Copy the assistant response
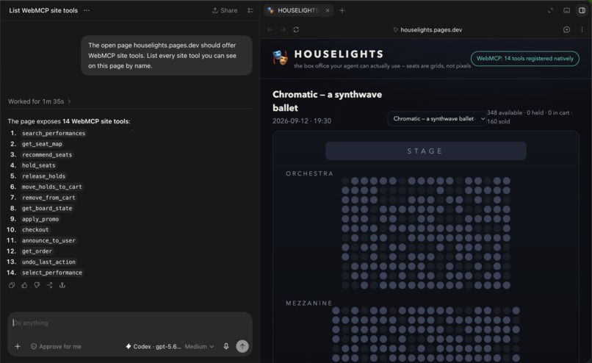Image resolution: width=592 pixels, height=363 pixels. [x=12, y=285]
